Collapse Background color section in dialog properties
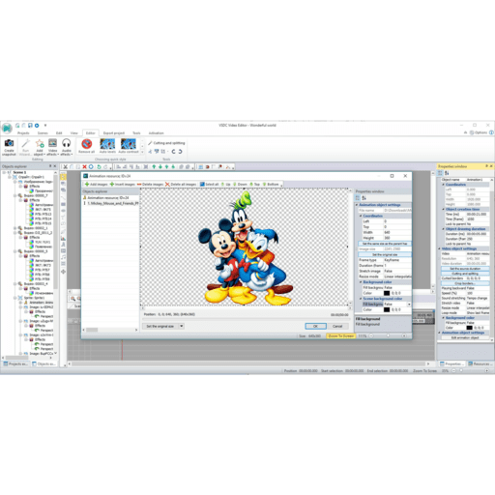495x495 pixels. tap(361, 282)
